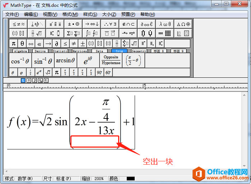
Task: Open the fence templates palette
Action: pos(18,33)
